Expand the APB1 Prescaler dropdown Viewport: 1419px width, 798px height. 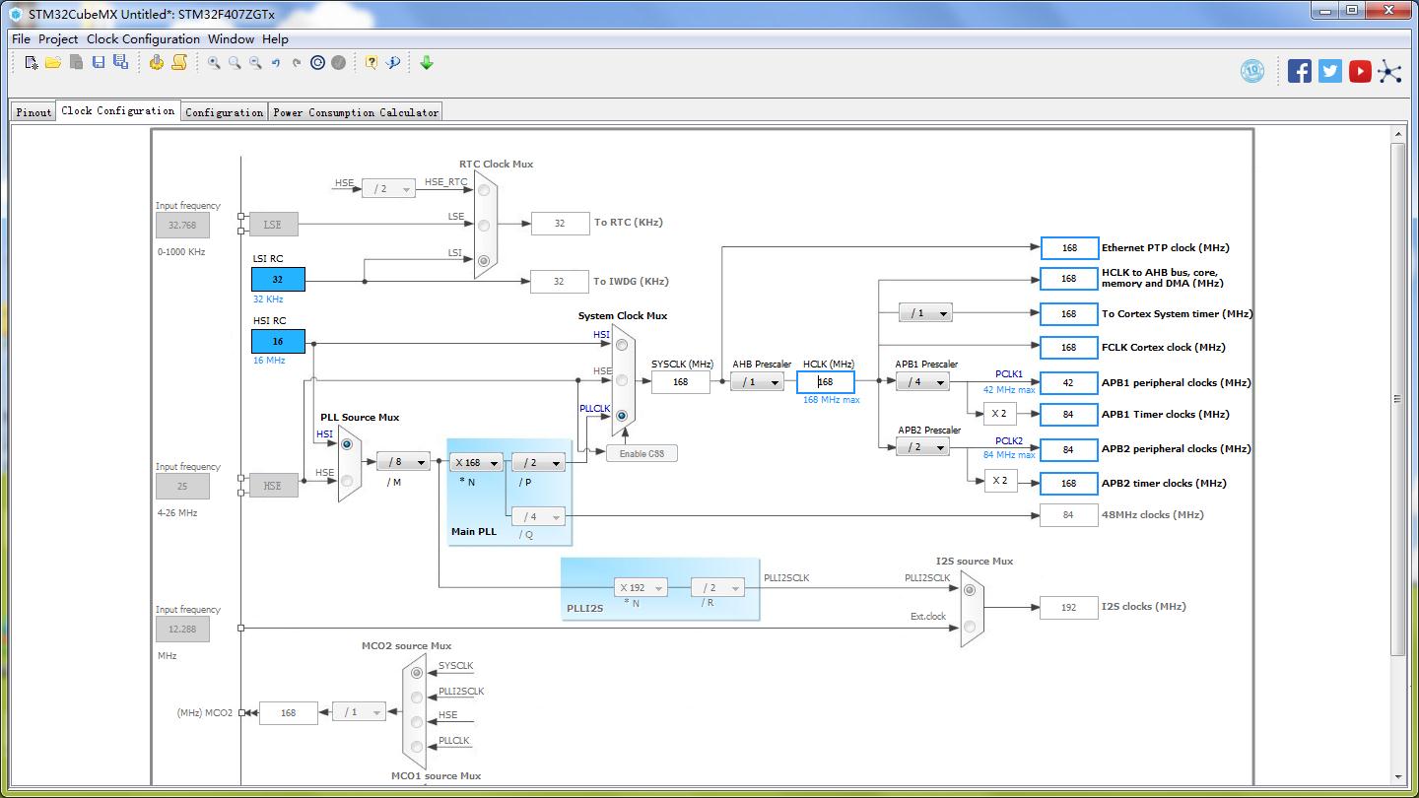coord(922,382)
